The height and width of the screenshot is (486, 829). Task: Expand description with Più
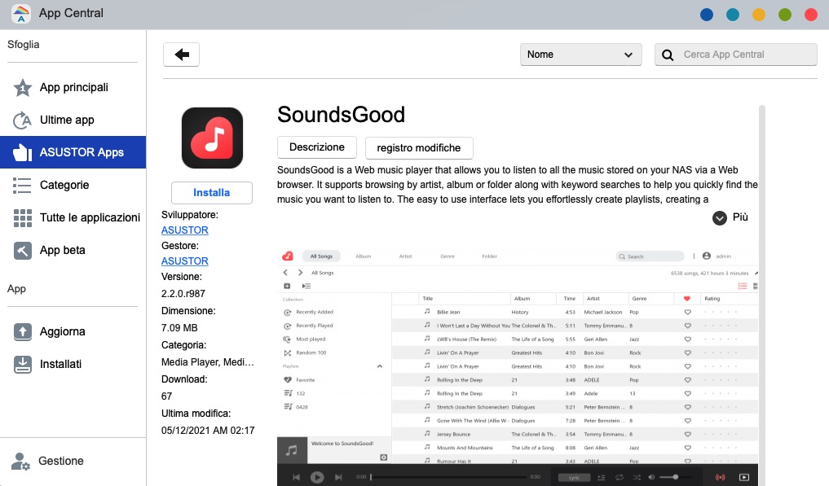pyautogui.click(x=730, y=217)
